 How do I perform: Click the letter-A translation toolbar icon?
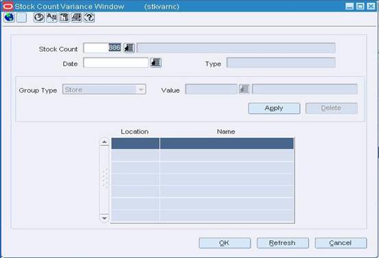pos(51,18)
